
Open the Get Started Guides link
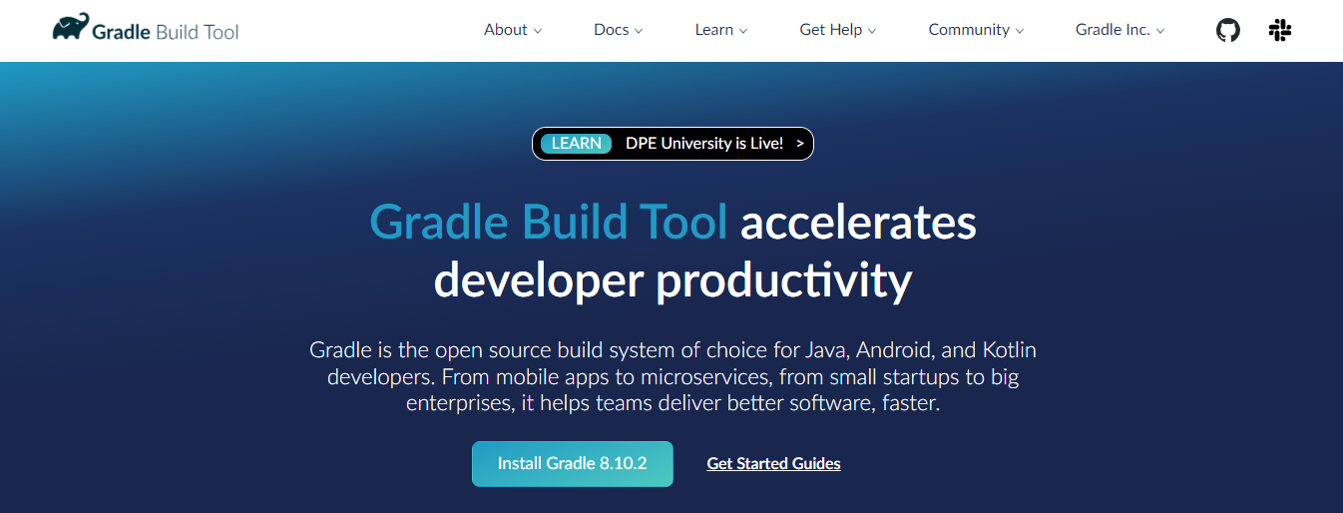[773, 464]
